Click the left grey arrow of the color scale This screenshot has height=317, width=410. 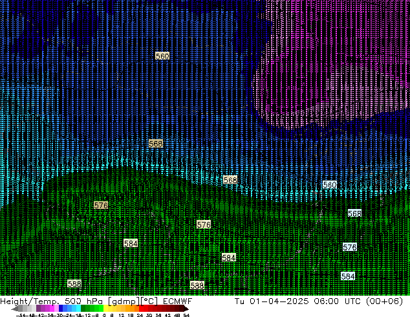pyautogui.click(x=15, y=309)
